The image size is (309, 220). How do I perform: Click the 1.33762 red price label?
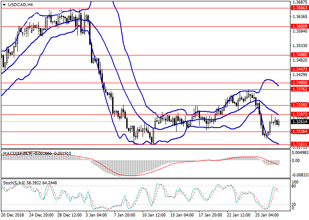tap(300, 89)
